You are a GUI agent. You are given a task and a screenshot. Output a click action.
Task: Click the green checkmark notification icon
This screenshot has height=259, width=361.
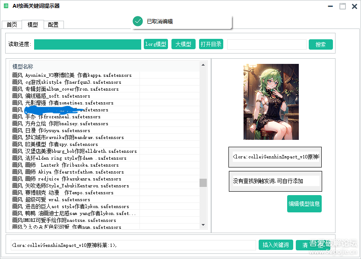(138, 22)
